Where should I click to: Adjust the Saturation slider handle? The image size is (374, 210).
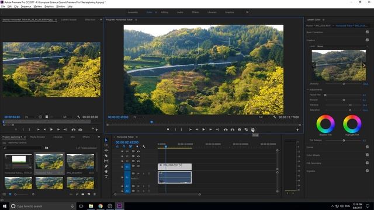click(350, 110)
